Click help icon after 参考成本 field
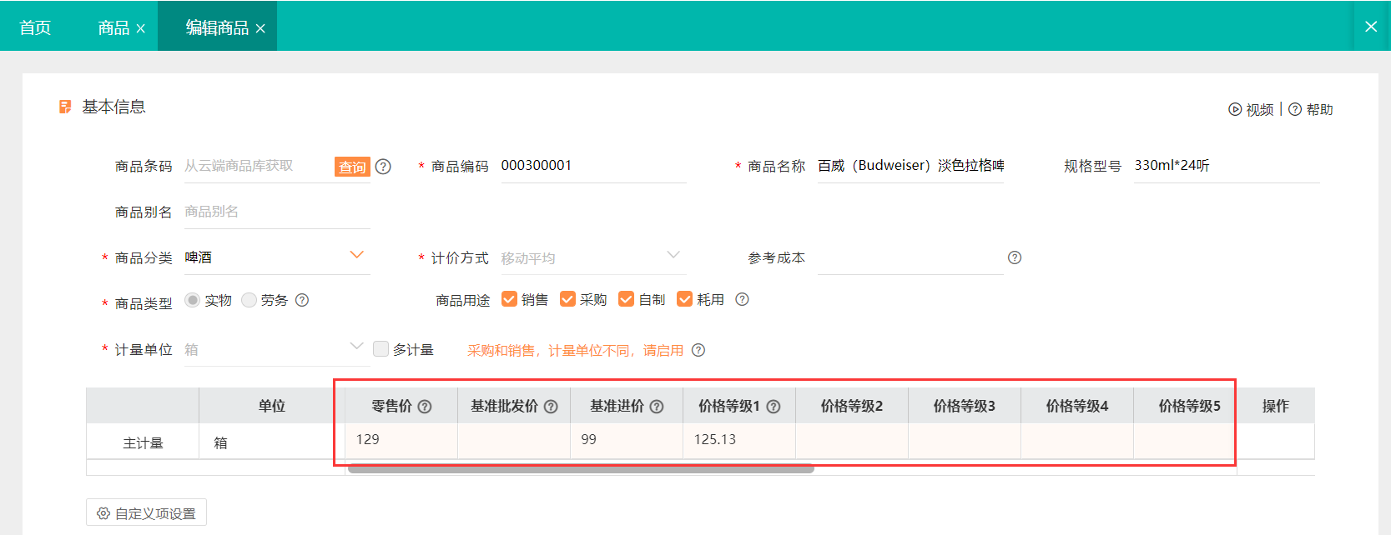Viewport: 1391px width, 535px height. tap(1015, 257)
